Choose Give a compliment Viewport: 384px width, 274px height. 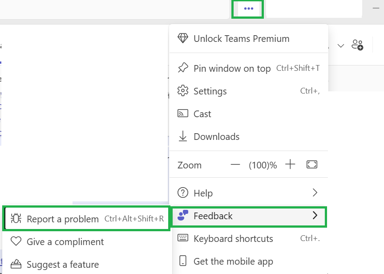click(87, 242)
